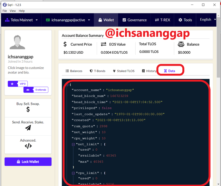This screenshot has width=221, height=186.
Task: Click the scrollbar down arrow
Action: pyautogui.click(x=218, y=184)
